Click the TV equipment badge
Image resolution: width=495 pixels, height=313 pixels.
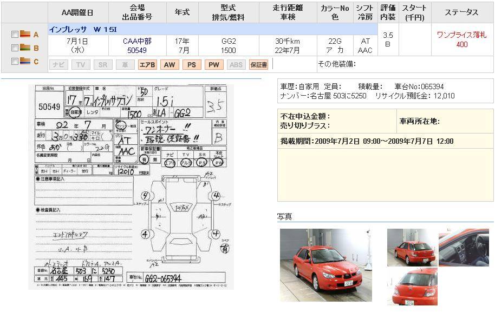point(81,65)
